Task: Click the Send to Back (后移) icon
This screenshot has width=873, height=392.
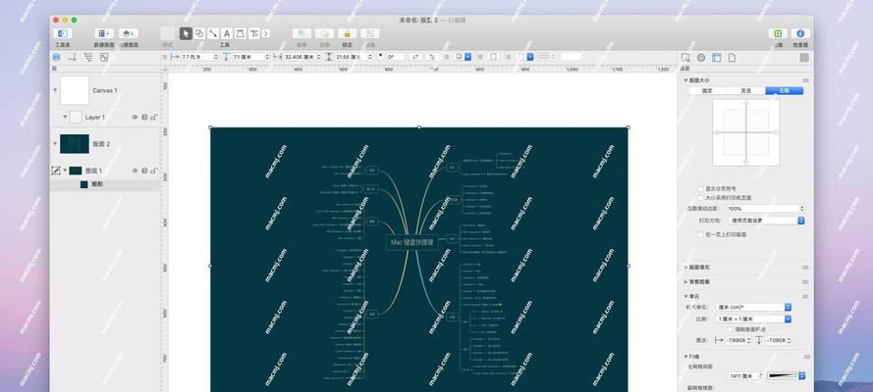Action: click(325, 33)
